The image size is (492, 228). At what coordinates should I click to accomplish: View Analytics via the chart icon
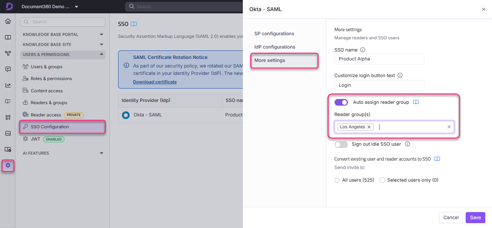coord(8,85)
